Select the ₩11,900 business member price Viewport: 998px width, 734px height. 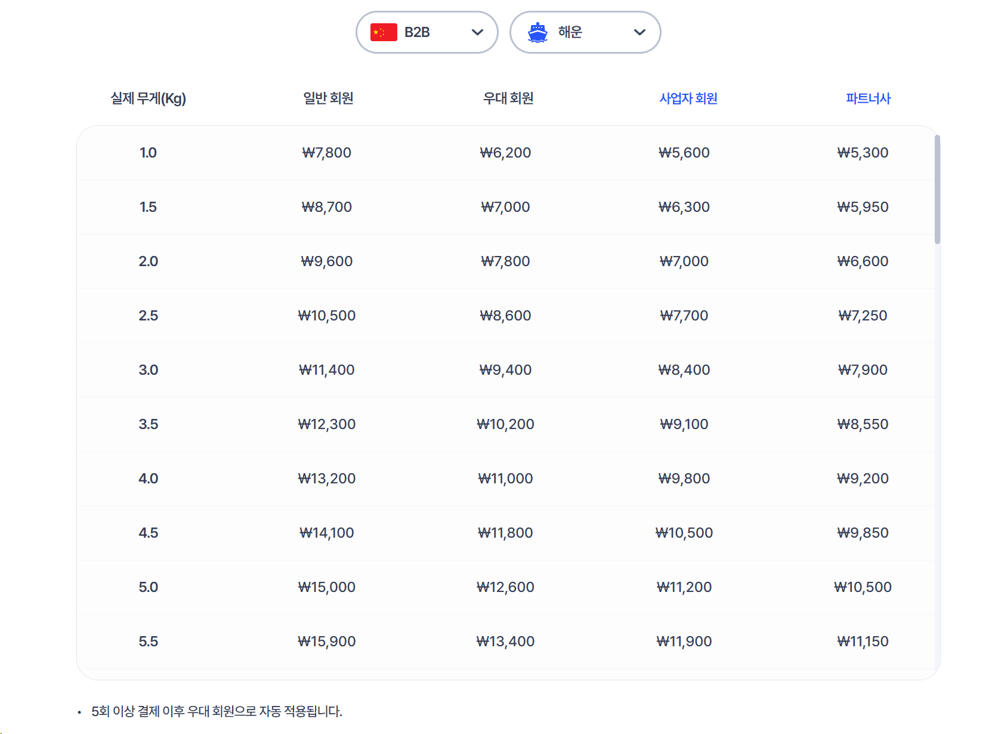[x=684, y=642]
